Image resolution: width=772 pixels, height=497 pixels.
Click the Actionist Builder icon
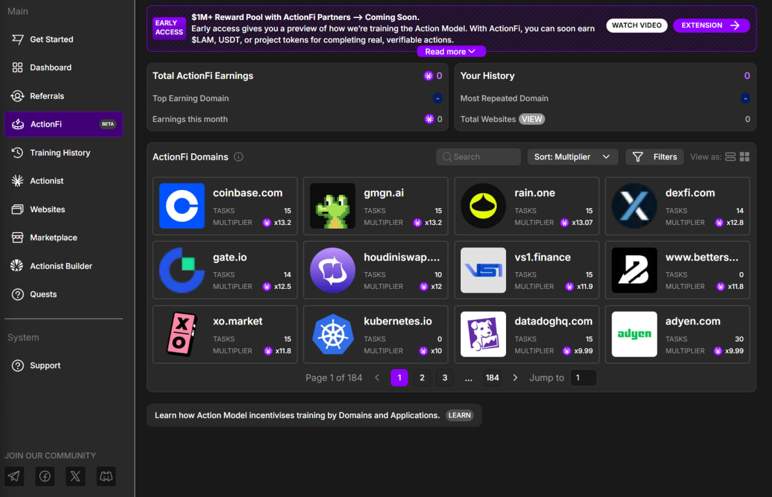coord(17,266)
